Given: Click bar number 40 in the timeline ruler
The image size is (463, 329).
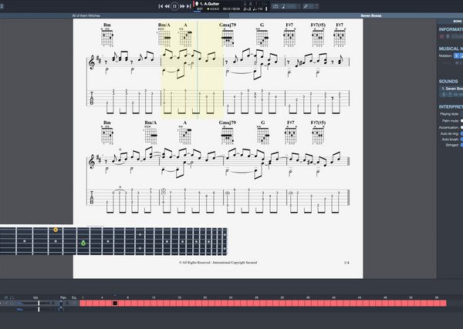Looking at the screenshot, I should pyautogui.click(x=333, y=297).
